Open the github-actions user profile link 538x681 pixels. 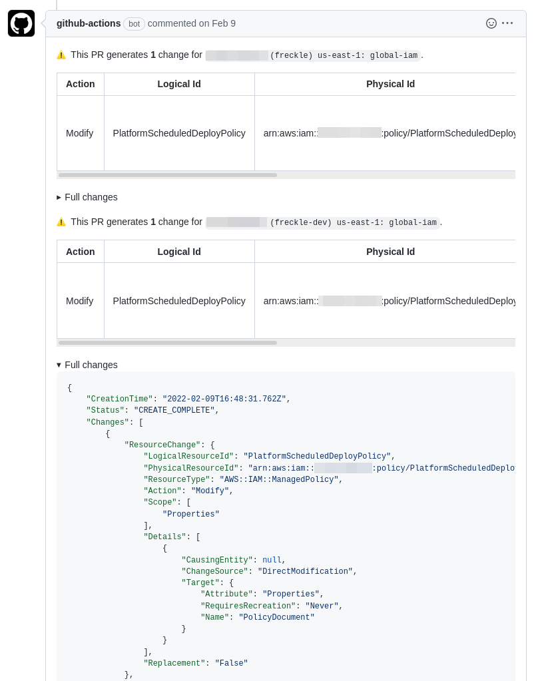point(89,23)
